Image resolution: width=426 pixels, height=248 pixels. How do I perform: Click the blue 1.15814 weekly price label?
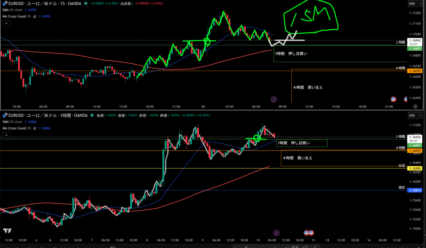point(415,190)
